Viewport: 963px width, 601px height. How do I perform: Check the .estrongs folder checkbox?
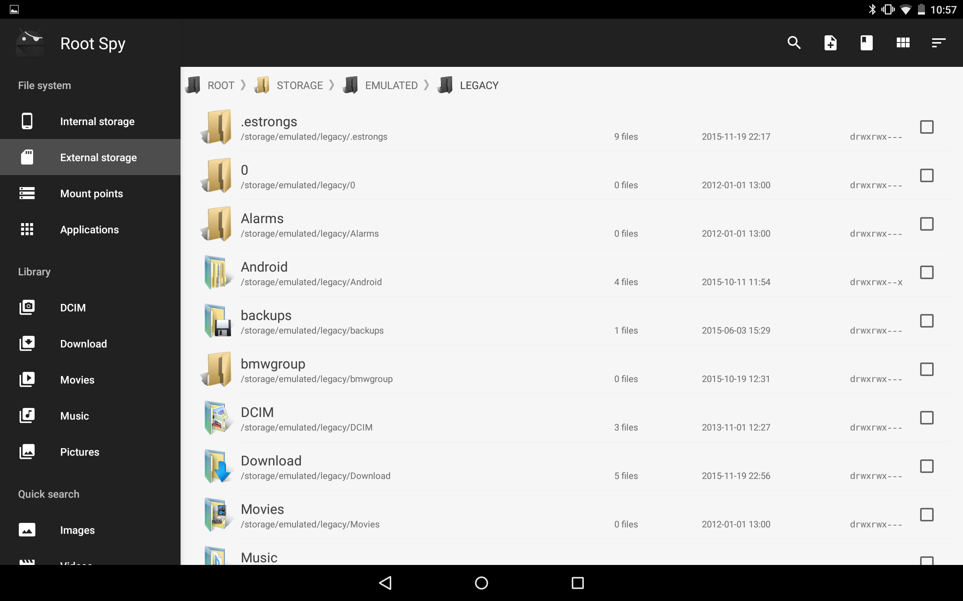coord(927,127)
